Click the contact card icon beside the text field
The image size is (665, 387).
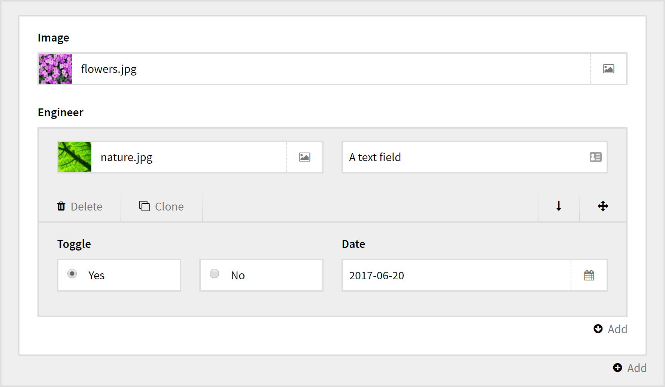coord(595,157)
